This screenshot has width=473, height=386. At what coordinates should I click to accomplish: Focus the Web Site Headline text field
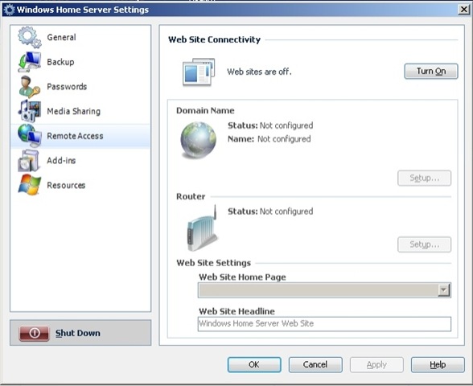324,323
